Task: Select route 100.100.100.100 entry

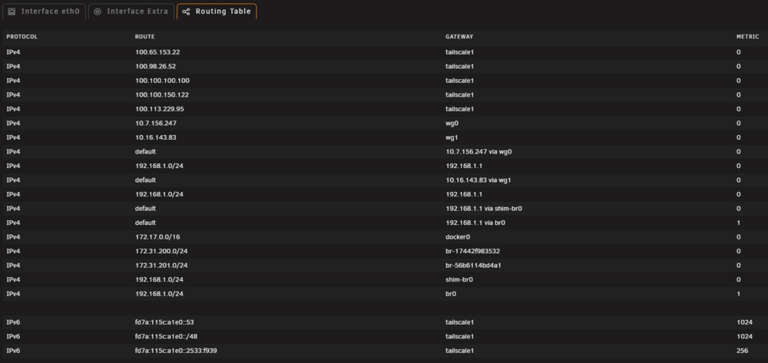Action: tap(384, 81)
